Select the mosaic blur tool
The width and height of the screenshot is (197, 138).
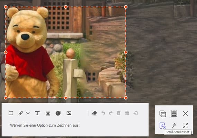[x=48, y=114]
